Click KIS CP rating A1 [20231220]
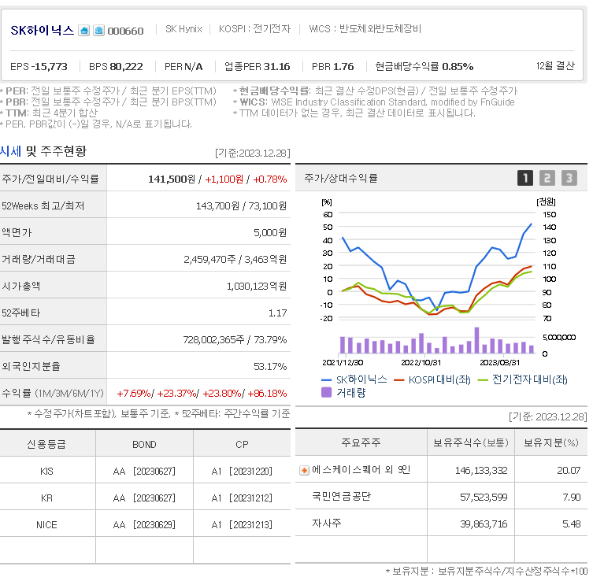 242,471
